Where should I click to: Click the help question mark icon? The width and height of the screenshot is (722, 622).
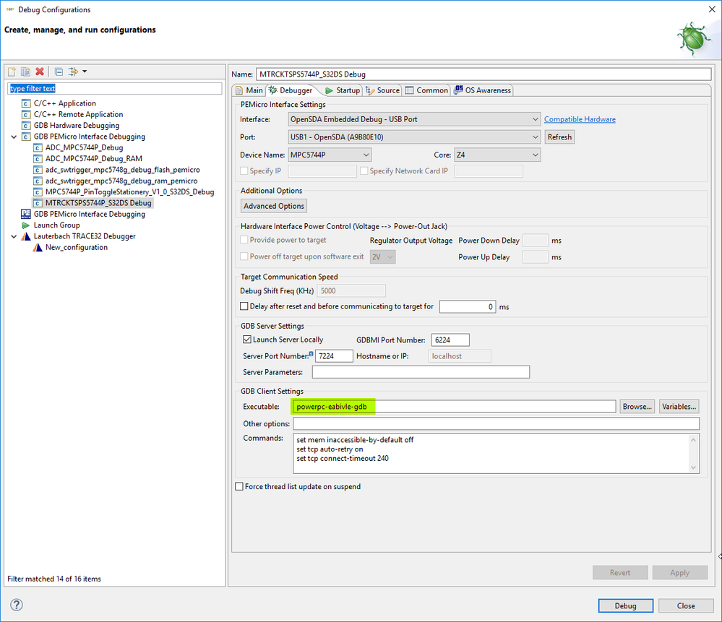click(x=16, y=605)
